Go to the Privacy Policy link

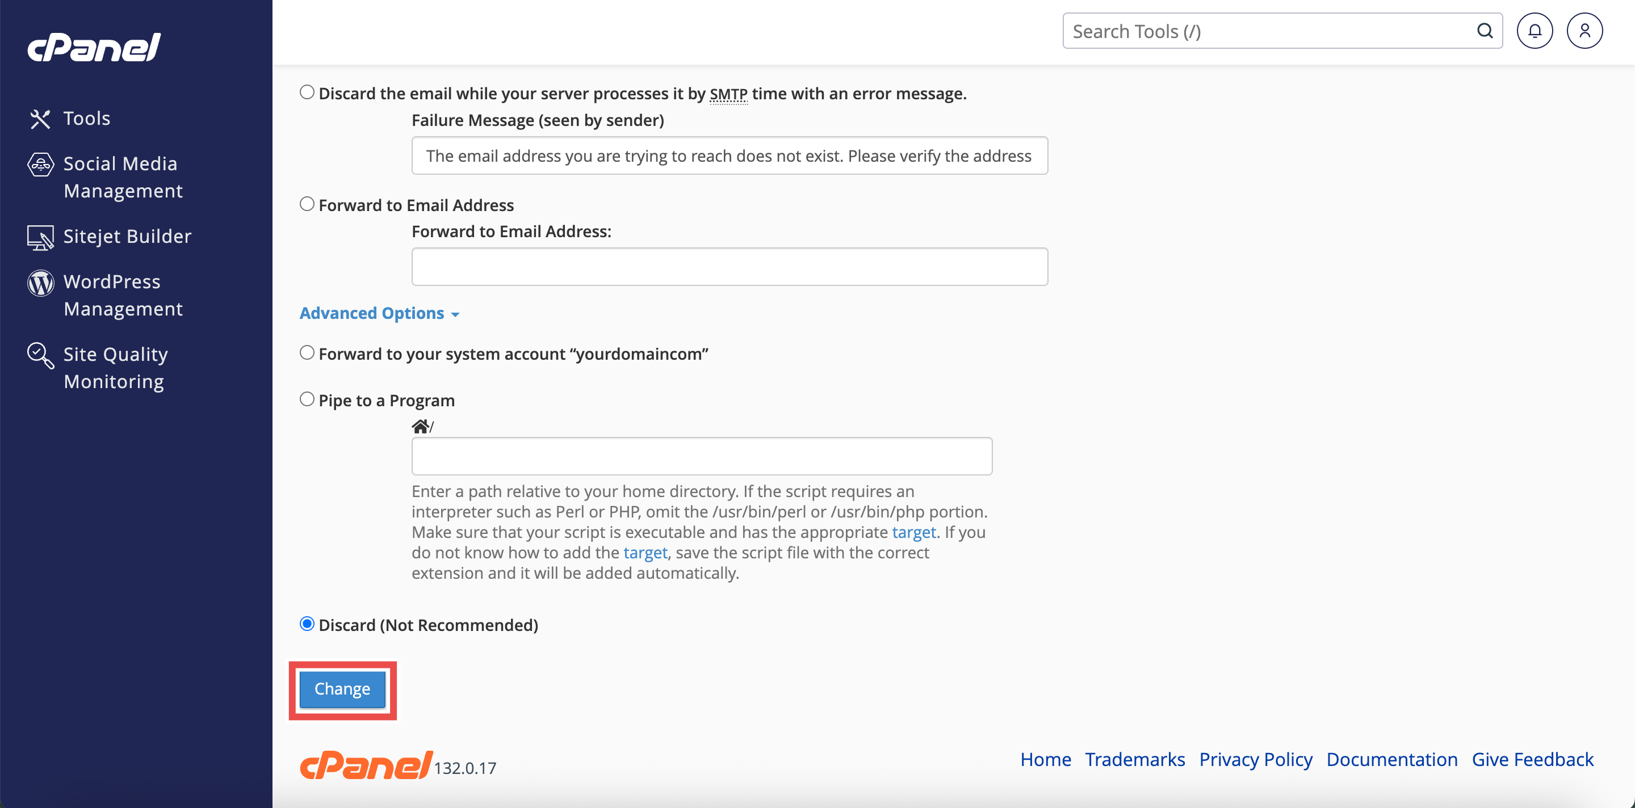1255,759
